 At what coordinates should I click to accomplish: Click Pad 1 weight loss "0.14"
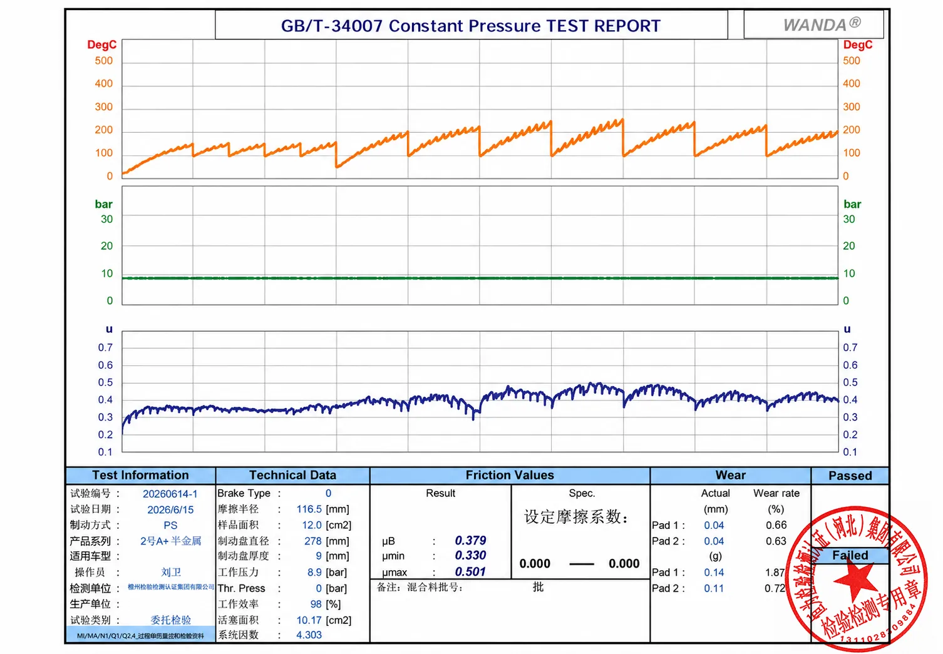pyautogui.click(x=714, y=572)
